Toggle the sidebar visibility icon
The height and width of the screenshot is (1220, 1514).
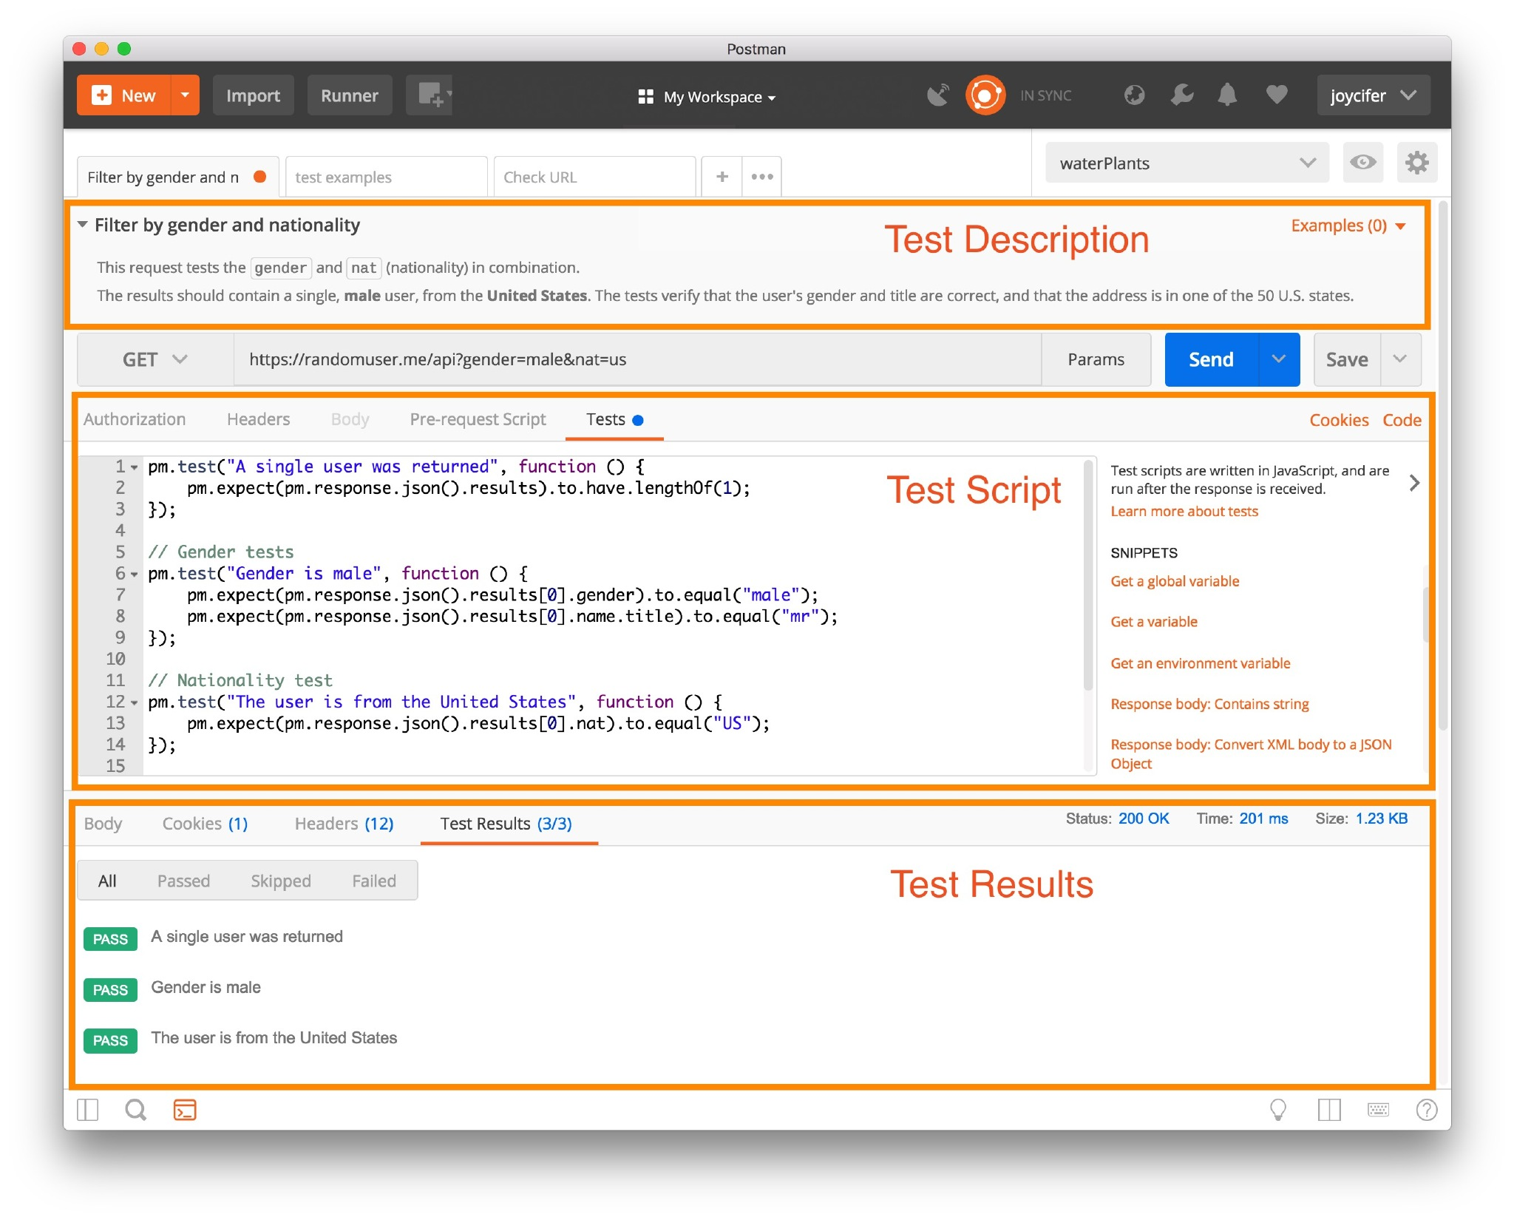point(87,1110)
